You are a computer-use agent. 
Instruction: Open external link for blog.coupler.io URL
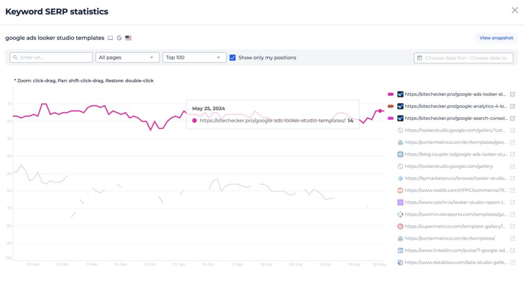[512, 154]
